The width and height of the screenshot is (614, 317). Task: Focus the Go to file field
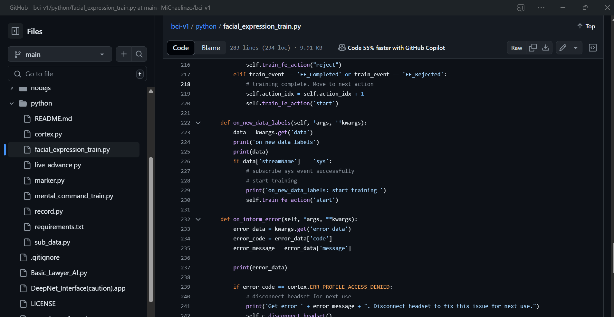click(x=77, y=74)
